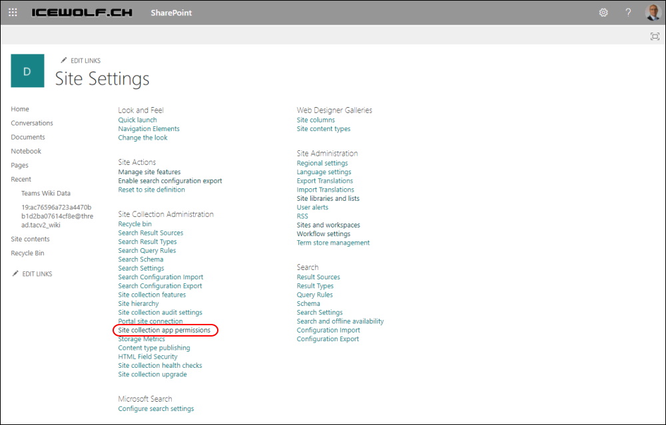The image size is (666, 425).
Task: Open Quick launch settings
Action: click(x=138, y=120)
